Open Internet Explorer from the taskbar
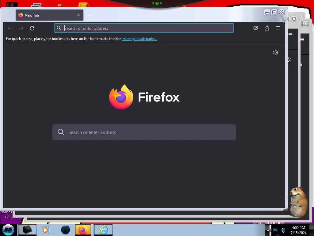314x236 pixels. tap(103, 230)
